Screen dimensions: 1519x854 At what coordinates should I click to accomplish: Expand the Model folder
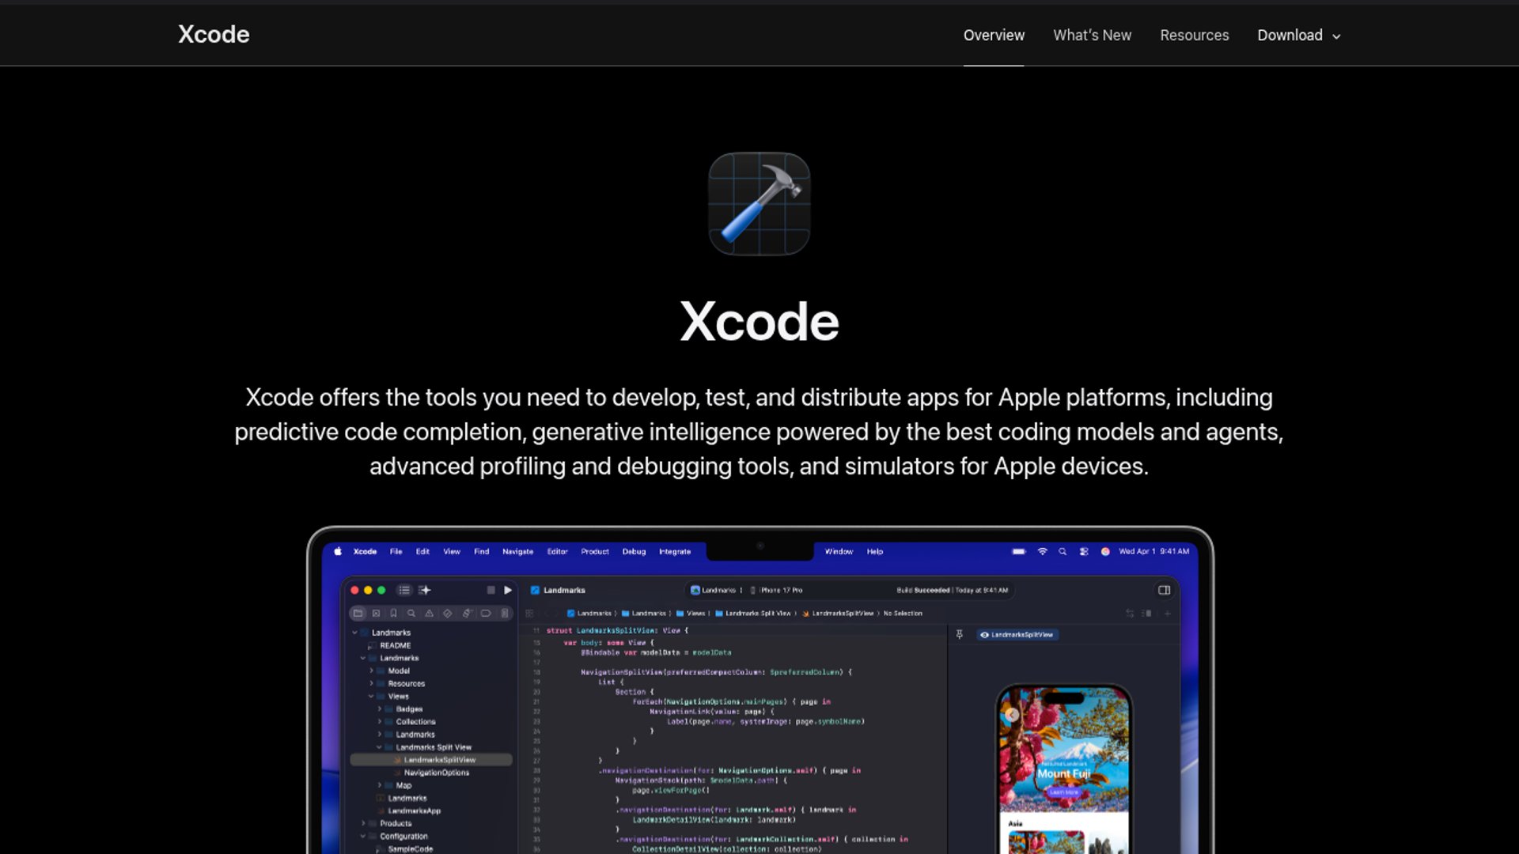[371, 671]
